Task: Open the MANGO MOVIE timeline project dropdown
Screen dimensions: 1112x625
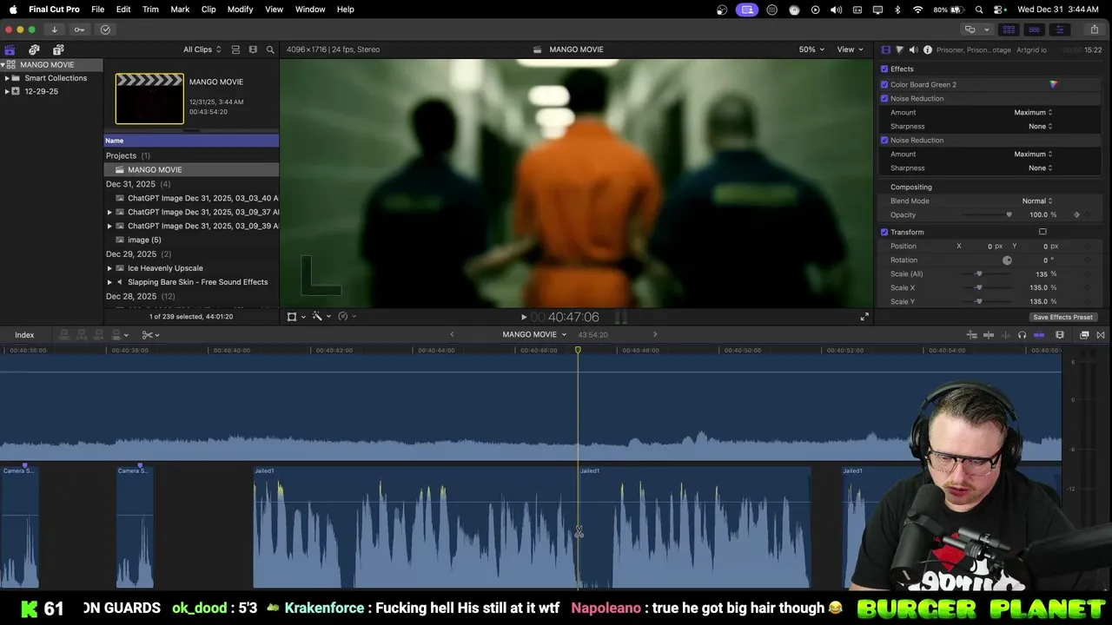Action: tap(534, 334)
